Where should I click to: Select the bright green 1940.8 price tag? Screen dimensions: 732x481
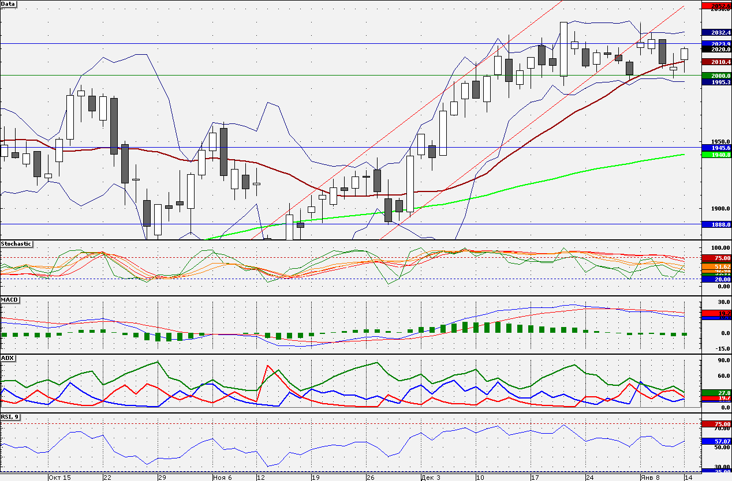716,155
